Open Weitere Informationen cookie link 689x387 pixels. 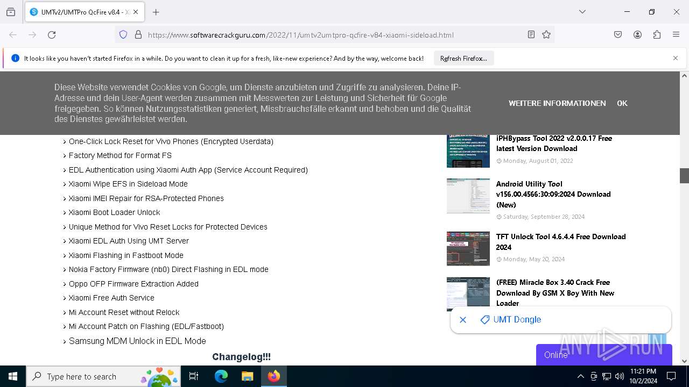pyautogui.click(x=557, y=103)
